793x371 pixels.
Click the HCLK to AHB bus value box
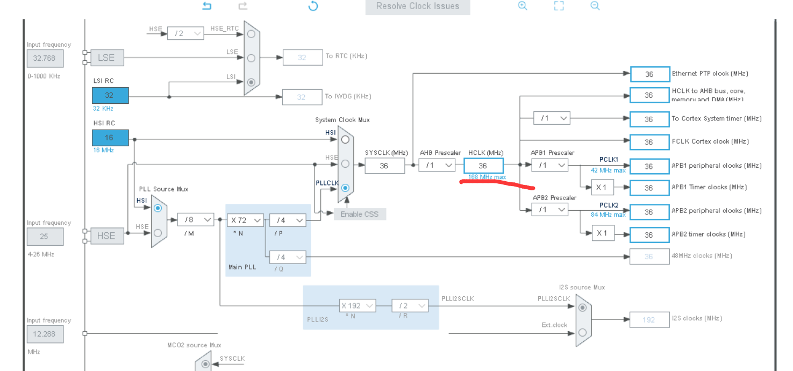tap(649, 95)
